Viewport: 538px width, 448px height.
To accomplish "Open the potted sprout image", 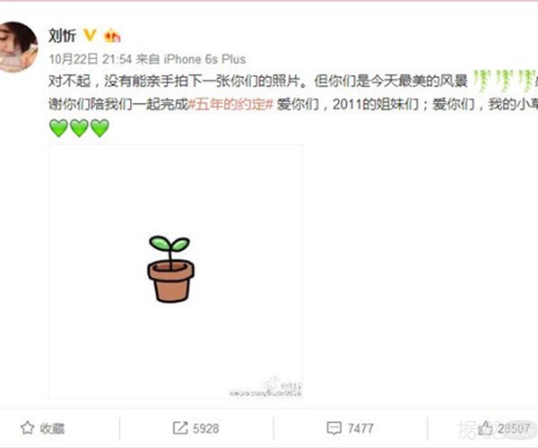I will coord(176,271).
